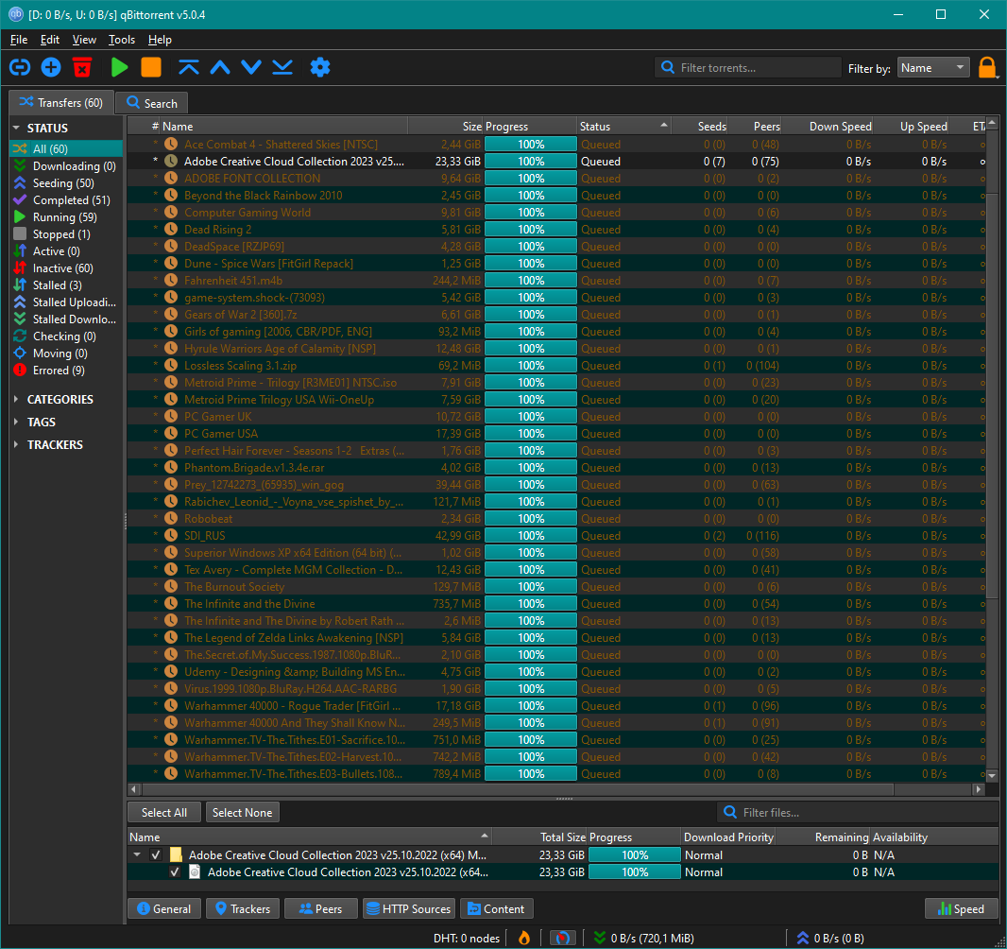Image resolution: width=1007 pixels, height=949 pixels.
Task: Collapse the STATUS section
Action: (16, 129)
